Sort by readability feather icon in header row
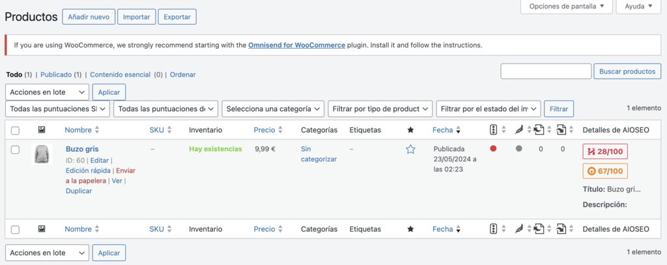The image size is (667, 265). tap(518, 130)
